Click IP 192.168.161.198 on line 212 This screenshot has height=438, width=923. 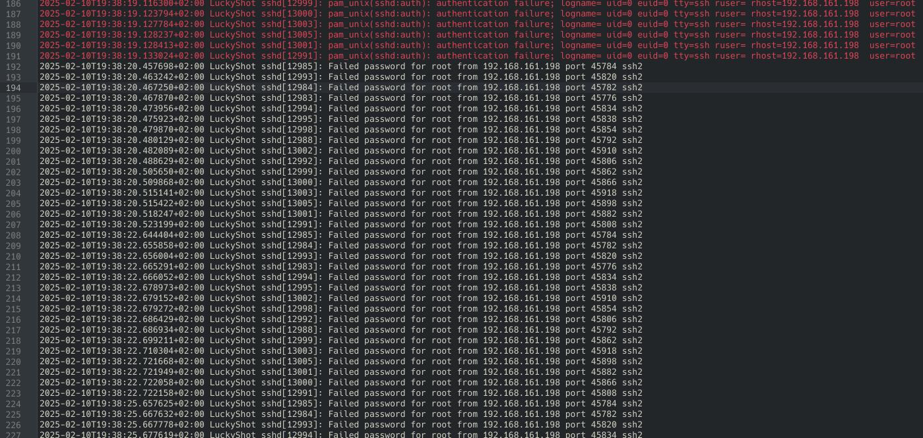tap(521, 277)
